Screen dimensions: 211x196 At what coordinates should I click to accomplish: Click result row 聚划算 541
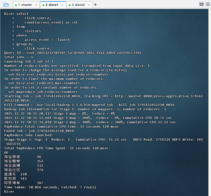coord(15,179)
